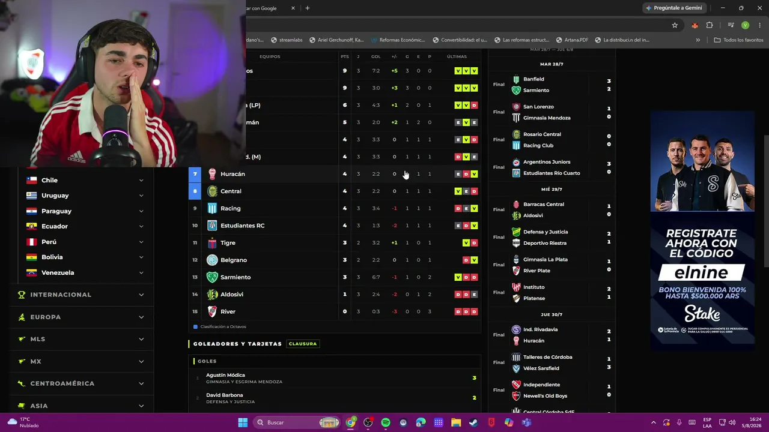Click the Uruguay flag icon
Viewport: 769px width, 432px height.
coord(32,196)
